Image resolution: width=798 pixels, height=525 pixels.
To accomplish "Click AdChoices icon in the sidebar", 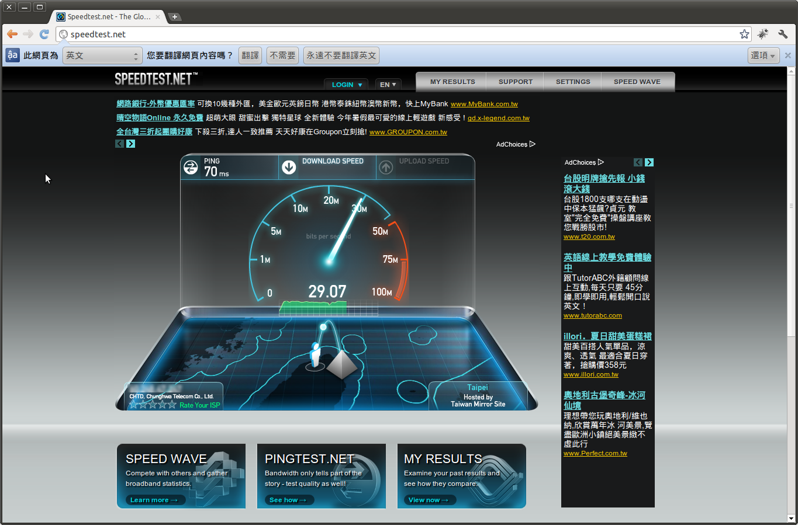I will tap(601, 162).
